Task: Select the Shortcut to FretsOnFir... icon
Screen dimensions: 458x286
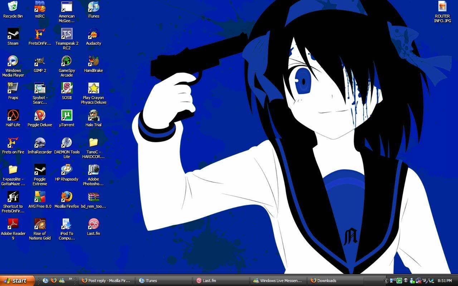Action: pos(13,202)
